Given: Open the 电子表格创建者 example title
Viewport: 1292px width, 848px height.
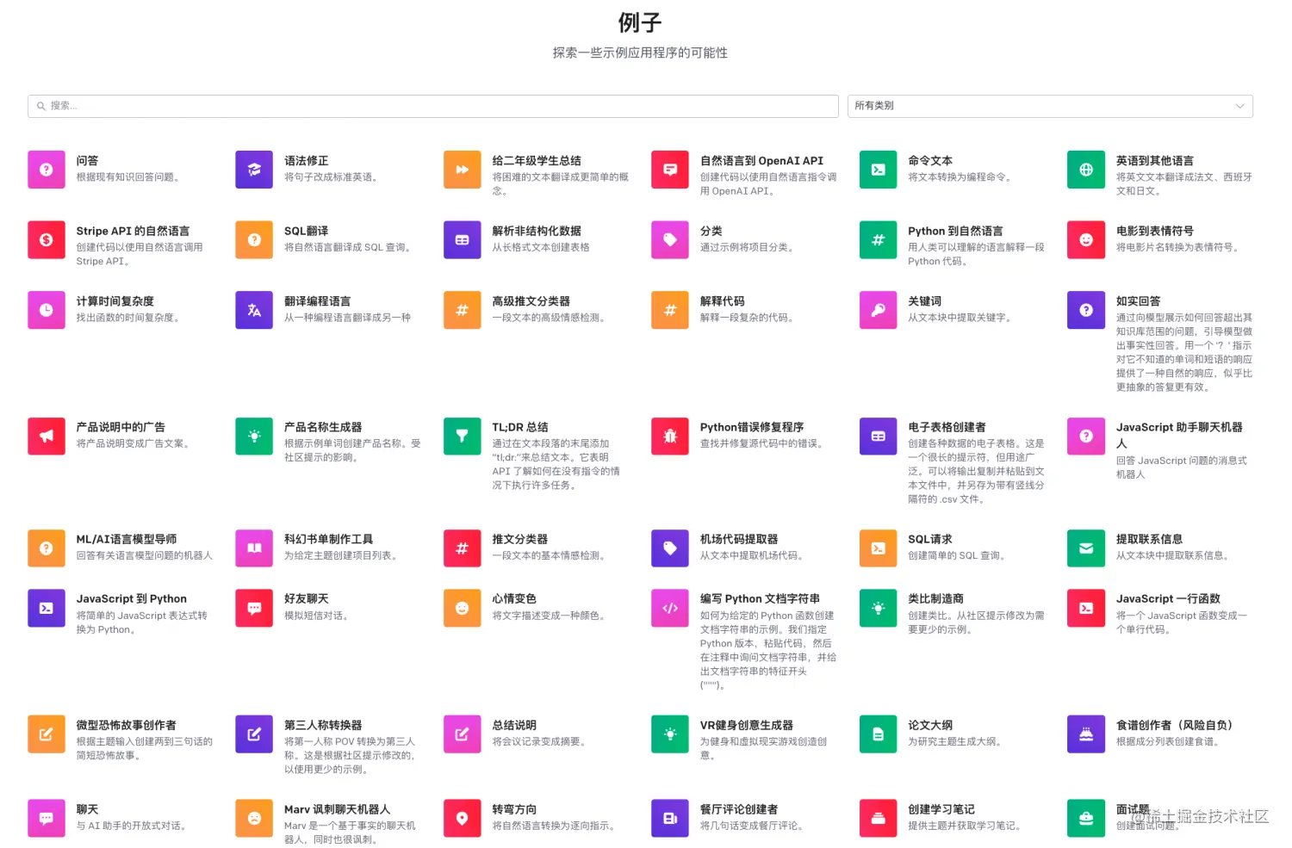Looking at the screenshot, I should 947,427.
